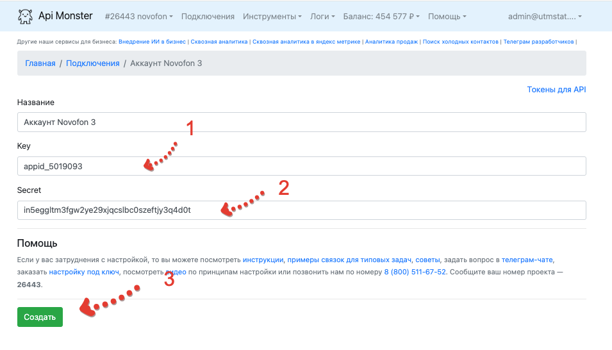Open Сквозная аналитика в яндекс метрике link

pyautogui.click(x=306, y=42)
